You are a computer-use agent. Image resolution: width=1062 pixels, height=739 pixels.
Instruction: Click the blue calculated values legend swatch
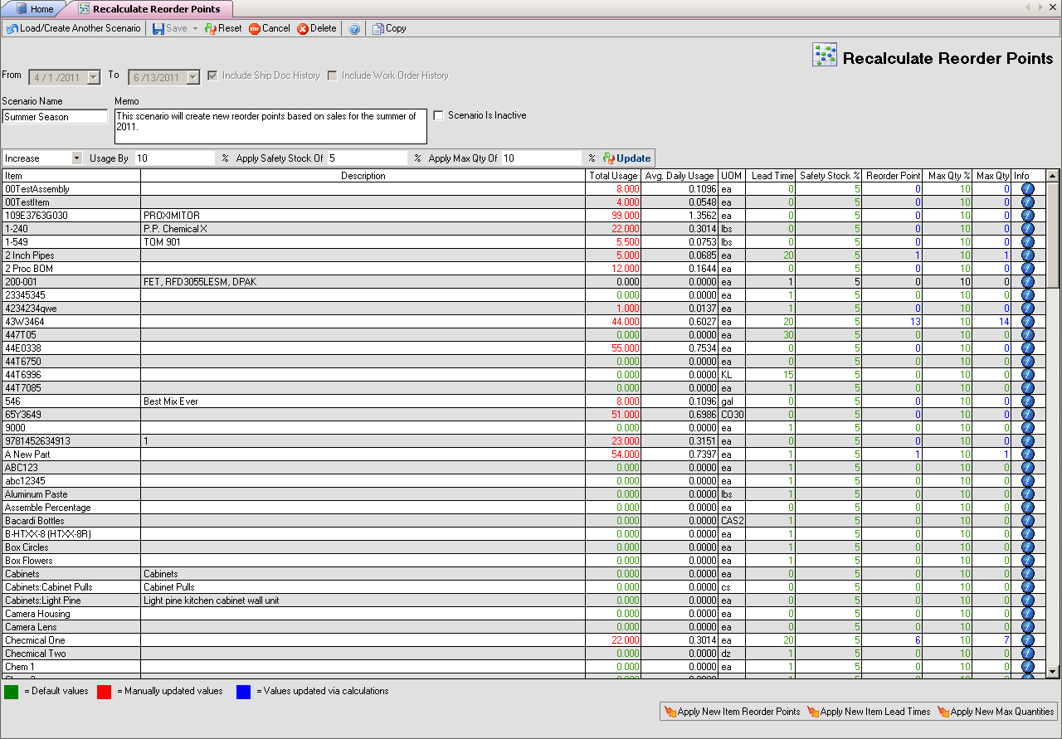coord(243,692)
